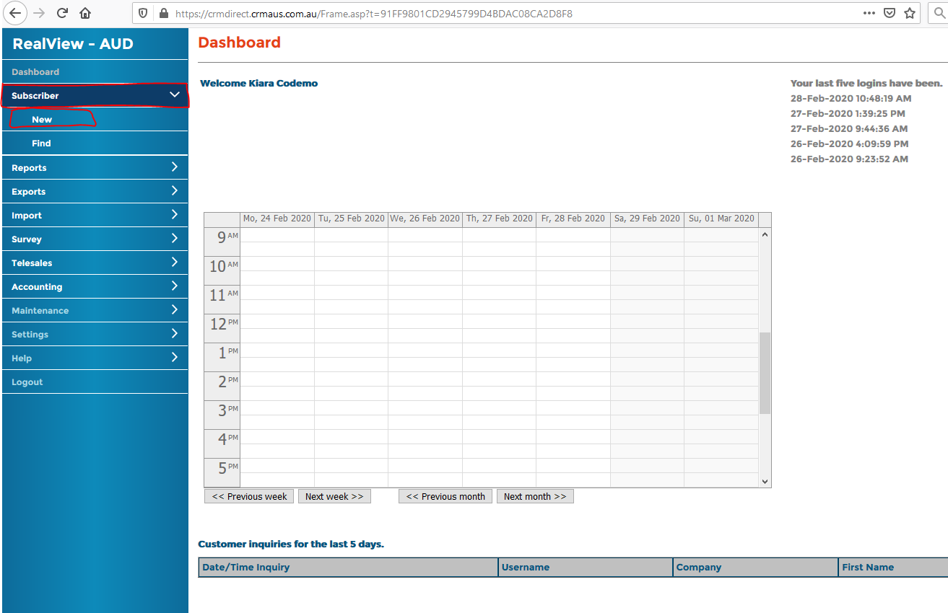Viewport: 948px width, 613px height.
Task: Click the Tu, 25 Feb 2020 column header
Action: tap(352, 219)
